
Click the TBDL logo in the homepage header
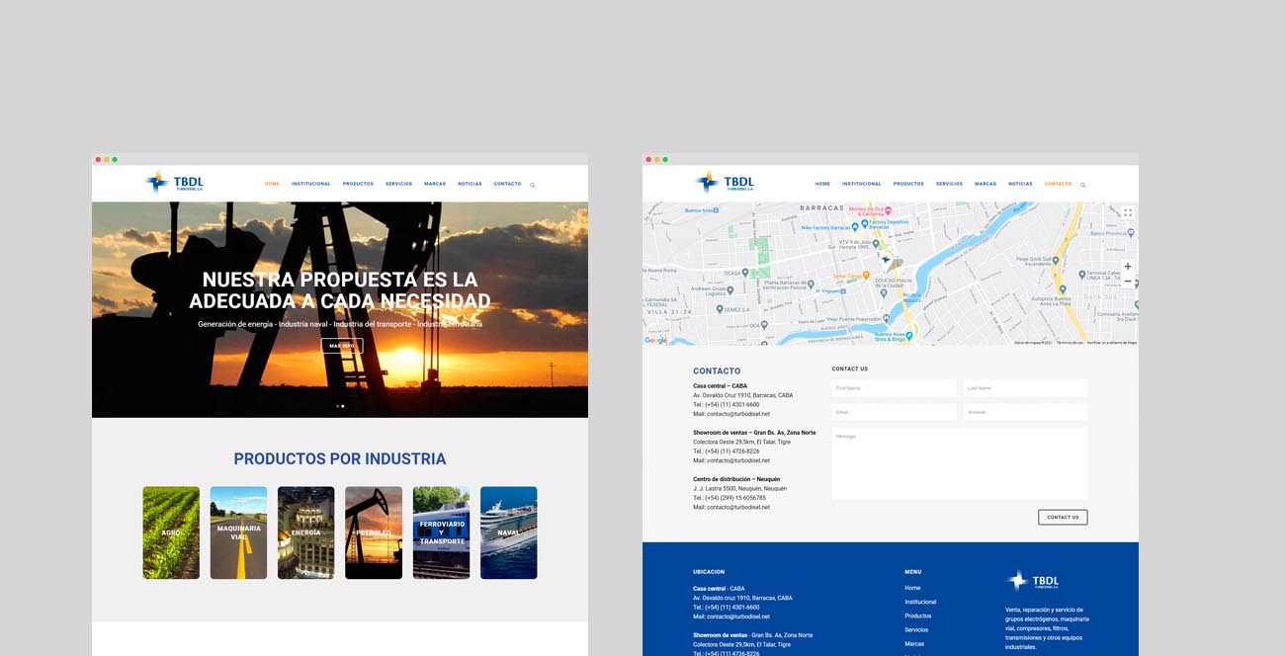click(174, 183)
